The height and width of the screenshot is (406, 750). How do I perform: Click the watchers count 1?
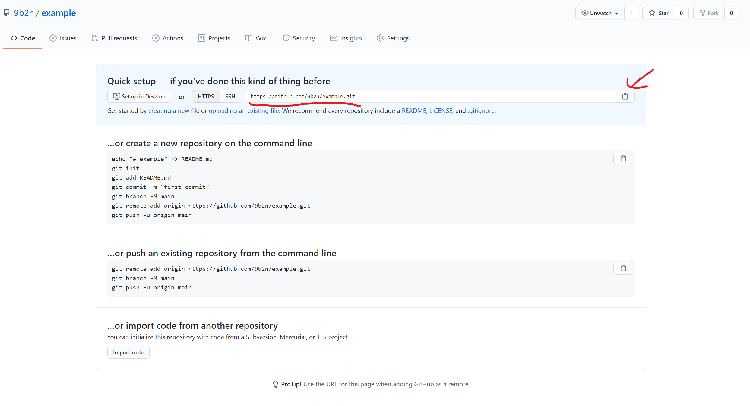631,13
